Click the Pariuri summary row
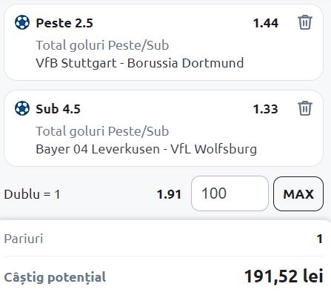331x295 pixels. tap(164, 239)
